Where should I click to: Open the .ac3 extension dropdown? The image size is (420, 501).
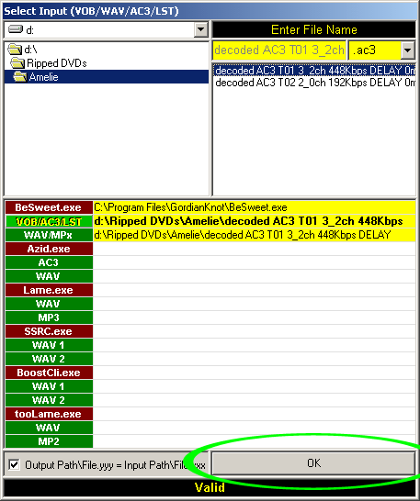click(x=407, y=50)
